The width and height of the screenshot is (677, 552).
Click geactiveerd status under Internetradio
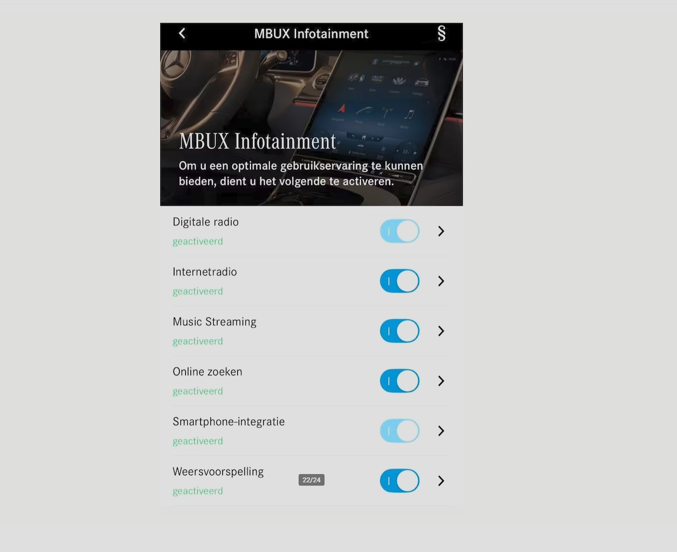coord(198,291)
